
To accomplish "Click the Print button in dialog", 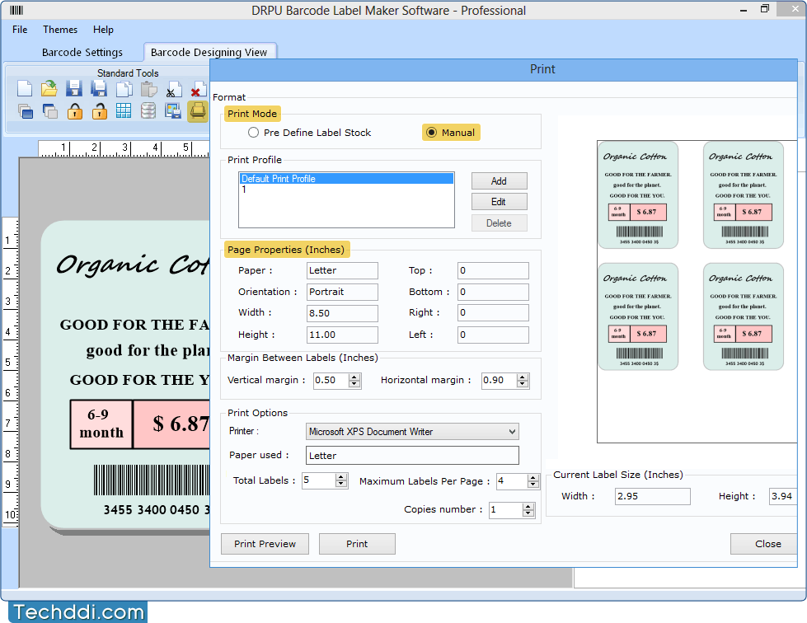I will pyautogui.click(x=357, y=544).
